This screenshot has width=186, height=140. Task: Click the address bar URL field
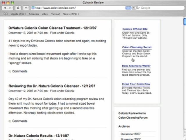[81, 8]
